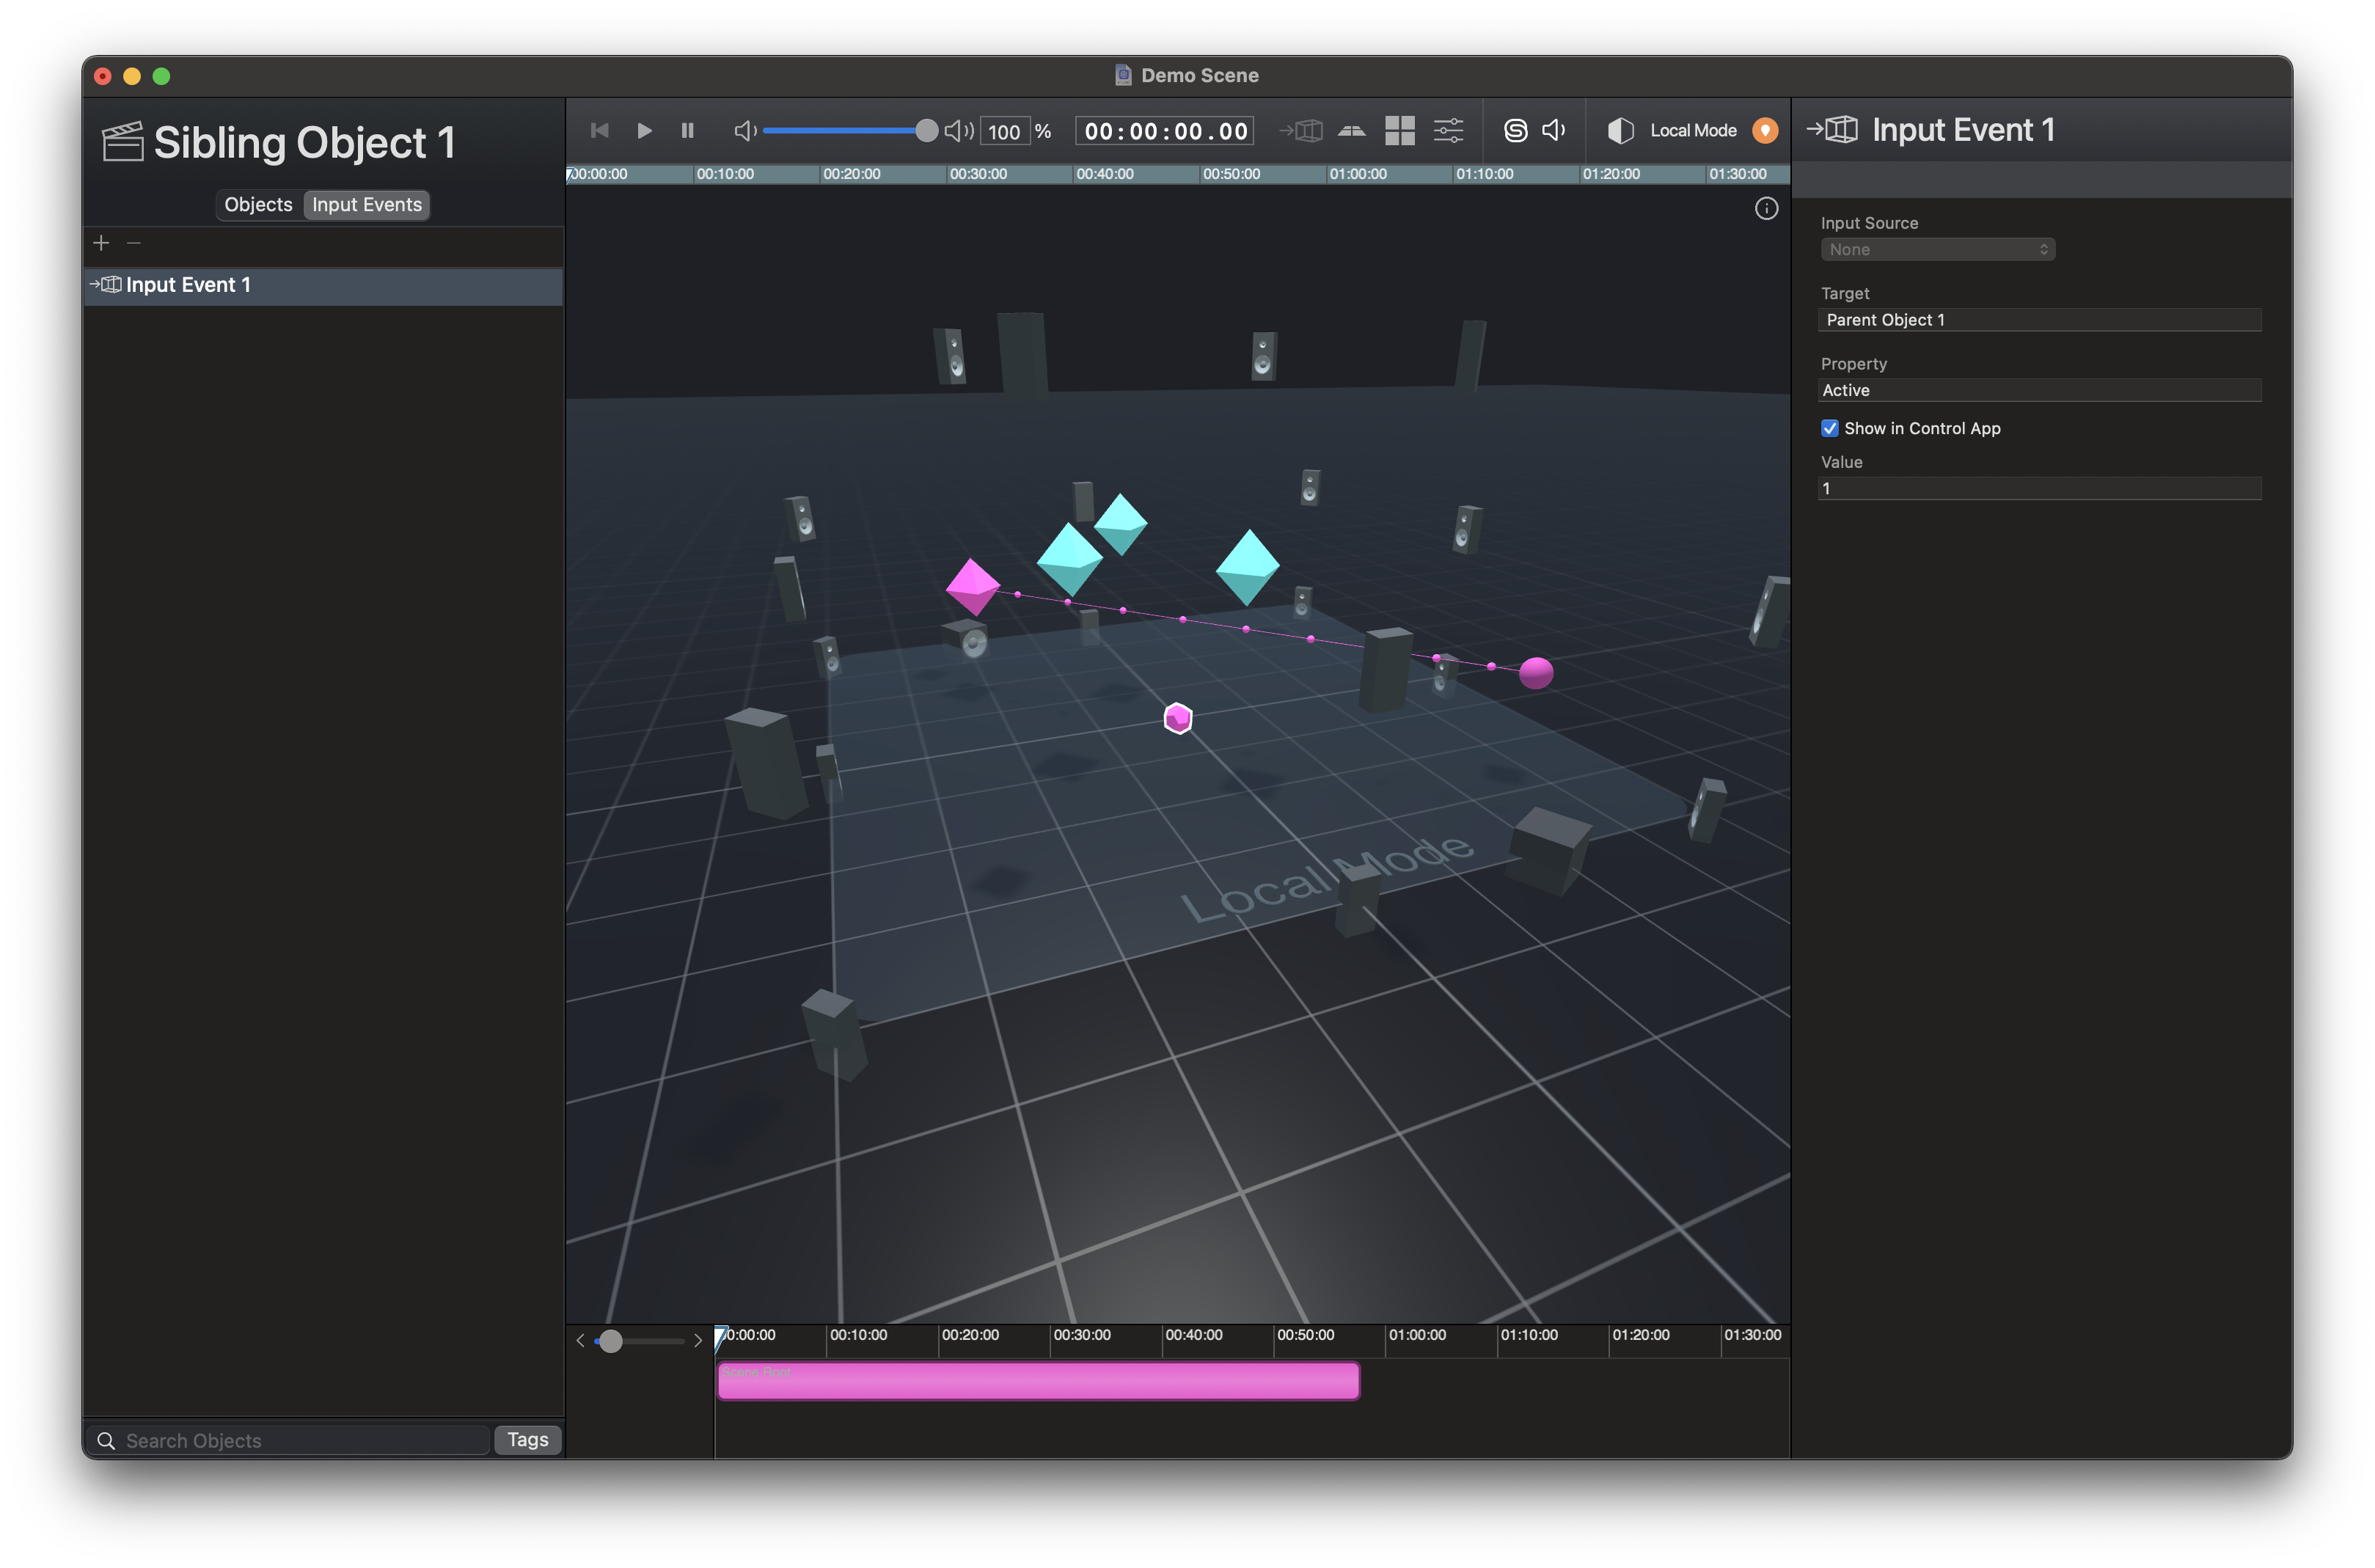Image resolution: width=2375 pixels, height=1568 pixels.
Task: Click the Local Mode hexagon toggle
Action: [1621, 130]
